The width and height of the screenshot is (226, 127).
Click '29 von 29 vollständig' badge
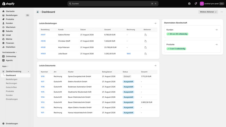(x=177, y=34)
